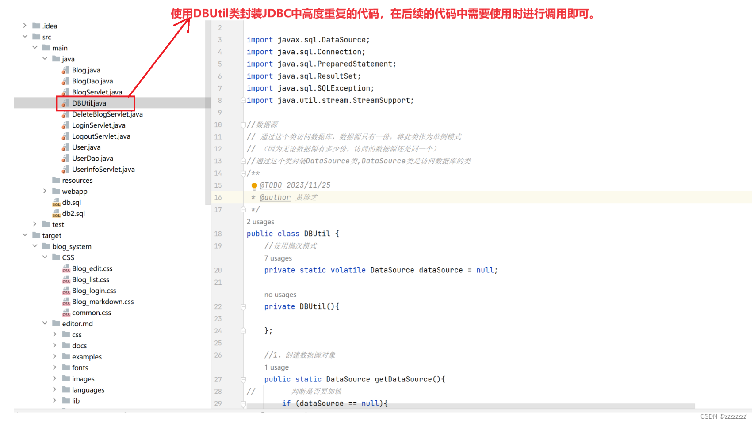Click the fold marker on line 10 comment
Screen dimensions: 754x423
(x=243, y=125)
